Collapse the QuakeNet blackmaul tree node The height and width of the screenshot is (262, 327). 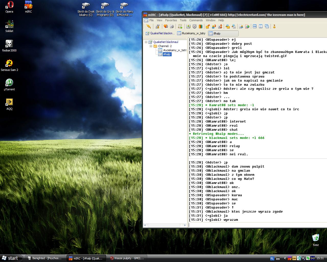[x=146, y=42]
